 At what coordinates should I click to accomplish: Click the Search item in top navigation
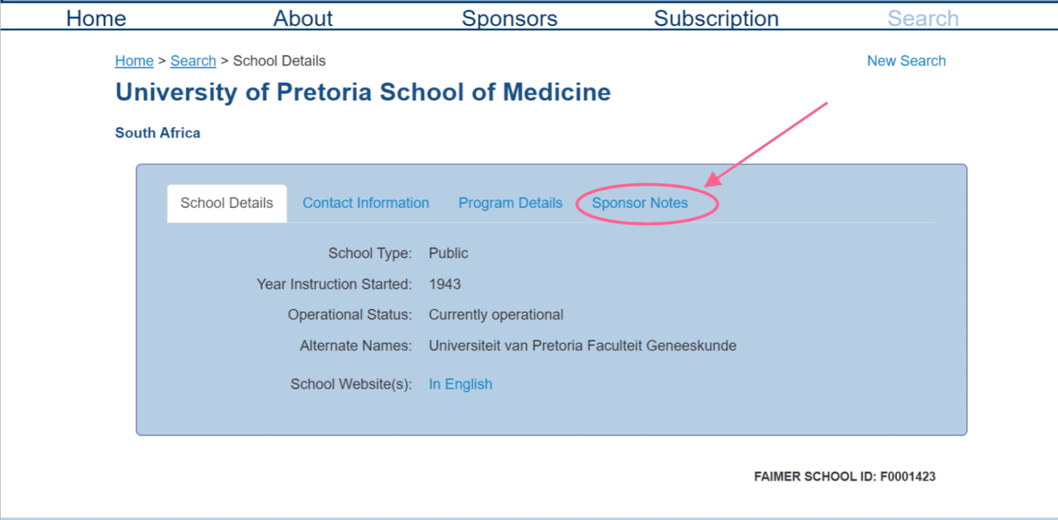click(x=923, y=18)
